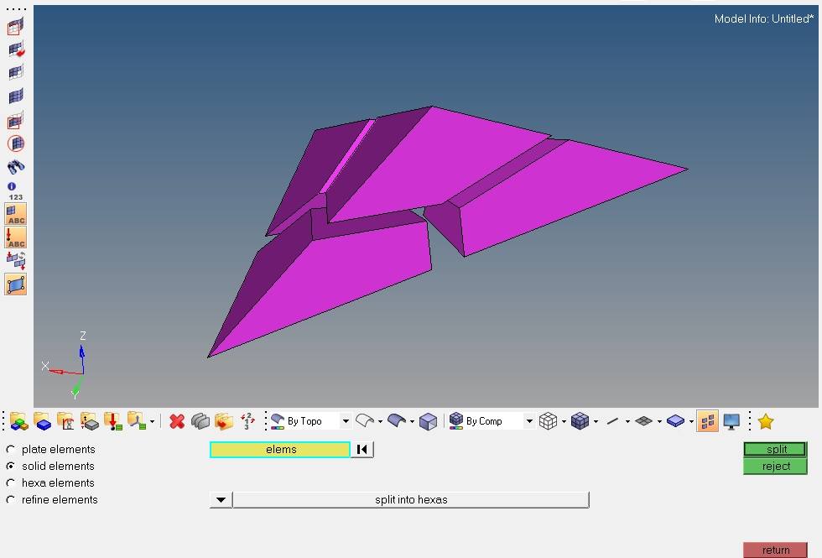Click the split into hexas option button
This screenshot has height=558, width=822.
coord(411,500)
